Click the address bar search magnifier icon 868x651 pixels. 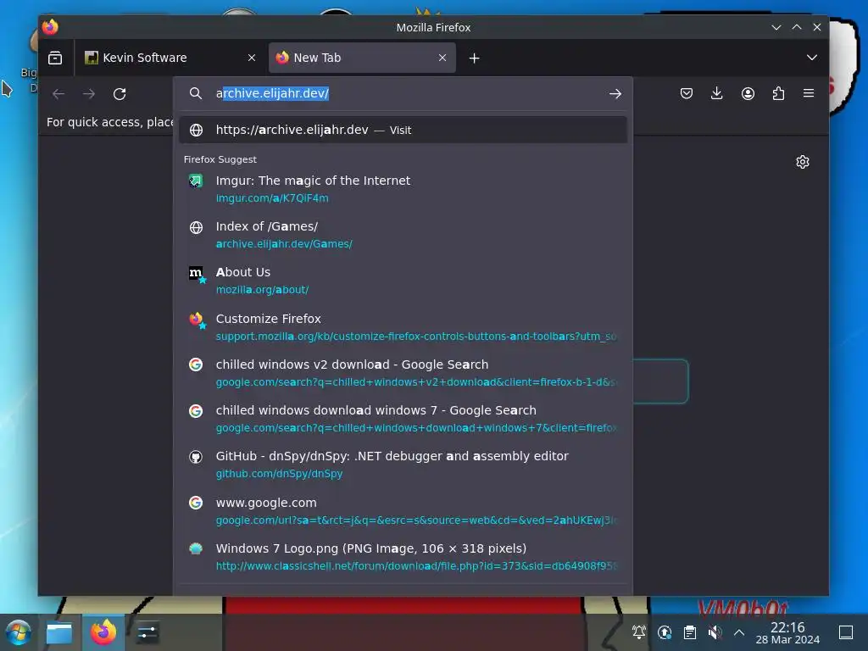[x=196, y=93]
